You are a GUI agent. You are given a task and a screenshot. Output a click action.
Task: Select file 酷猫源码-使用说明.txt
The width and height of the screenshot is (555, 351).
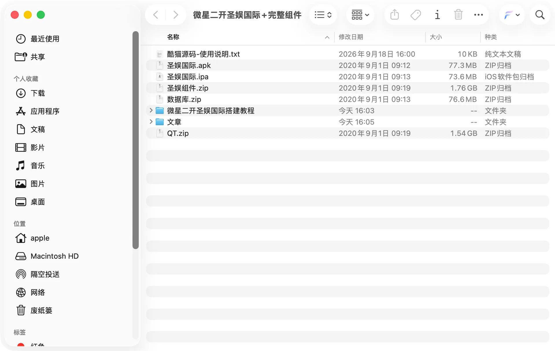tap(347, 54)
